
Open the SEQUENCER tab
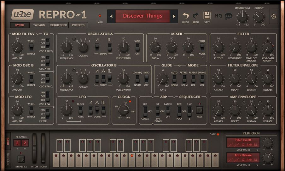click(59, 25)
